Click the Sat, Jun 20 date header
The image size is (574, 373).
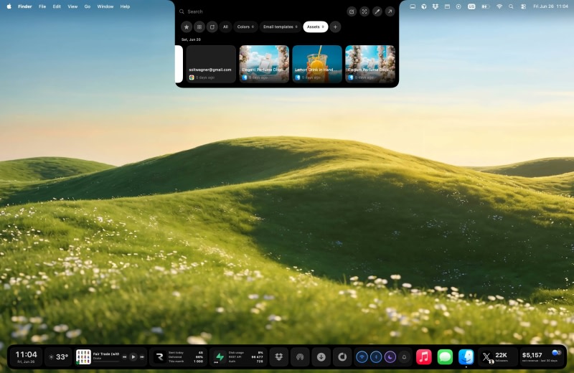pos(191,39)
